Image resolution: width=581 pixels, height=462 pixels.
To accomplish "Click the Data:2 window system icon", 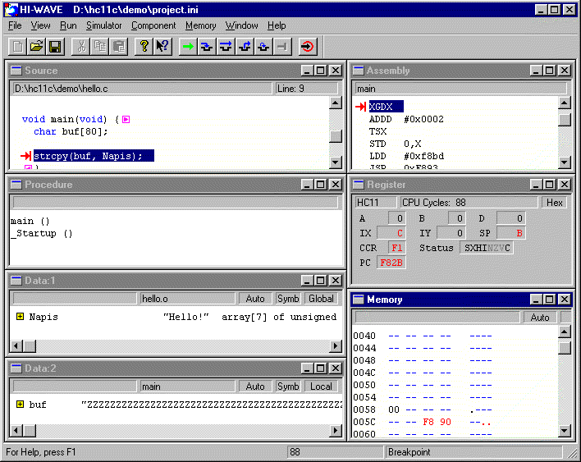I will tap(16, 368).
